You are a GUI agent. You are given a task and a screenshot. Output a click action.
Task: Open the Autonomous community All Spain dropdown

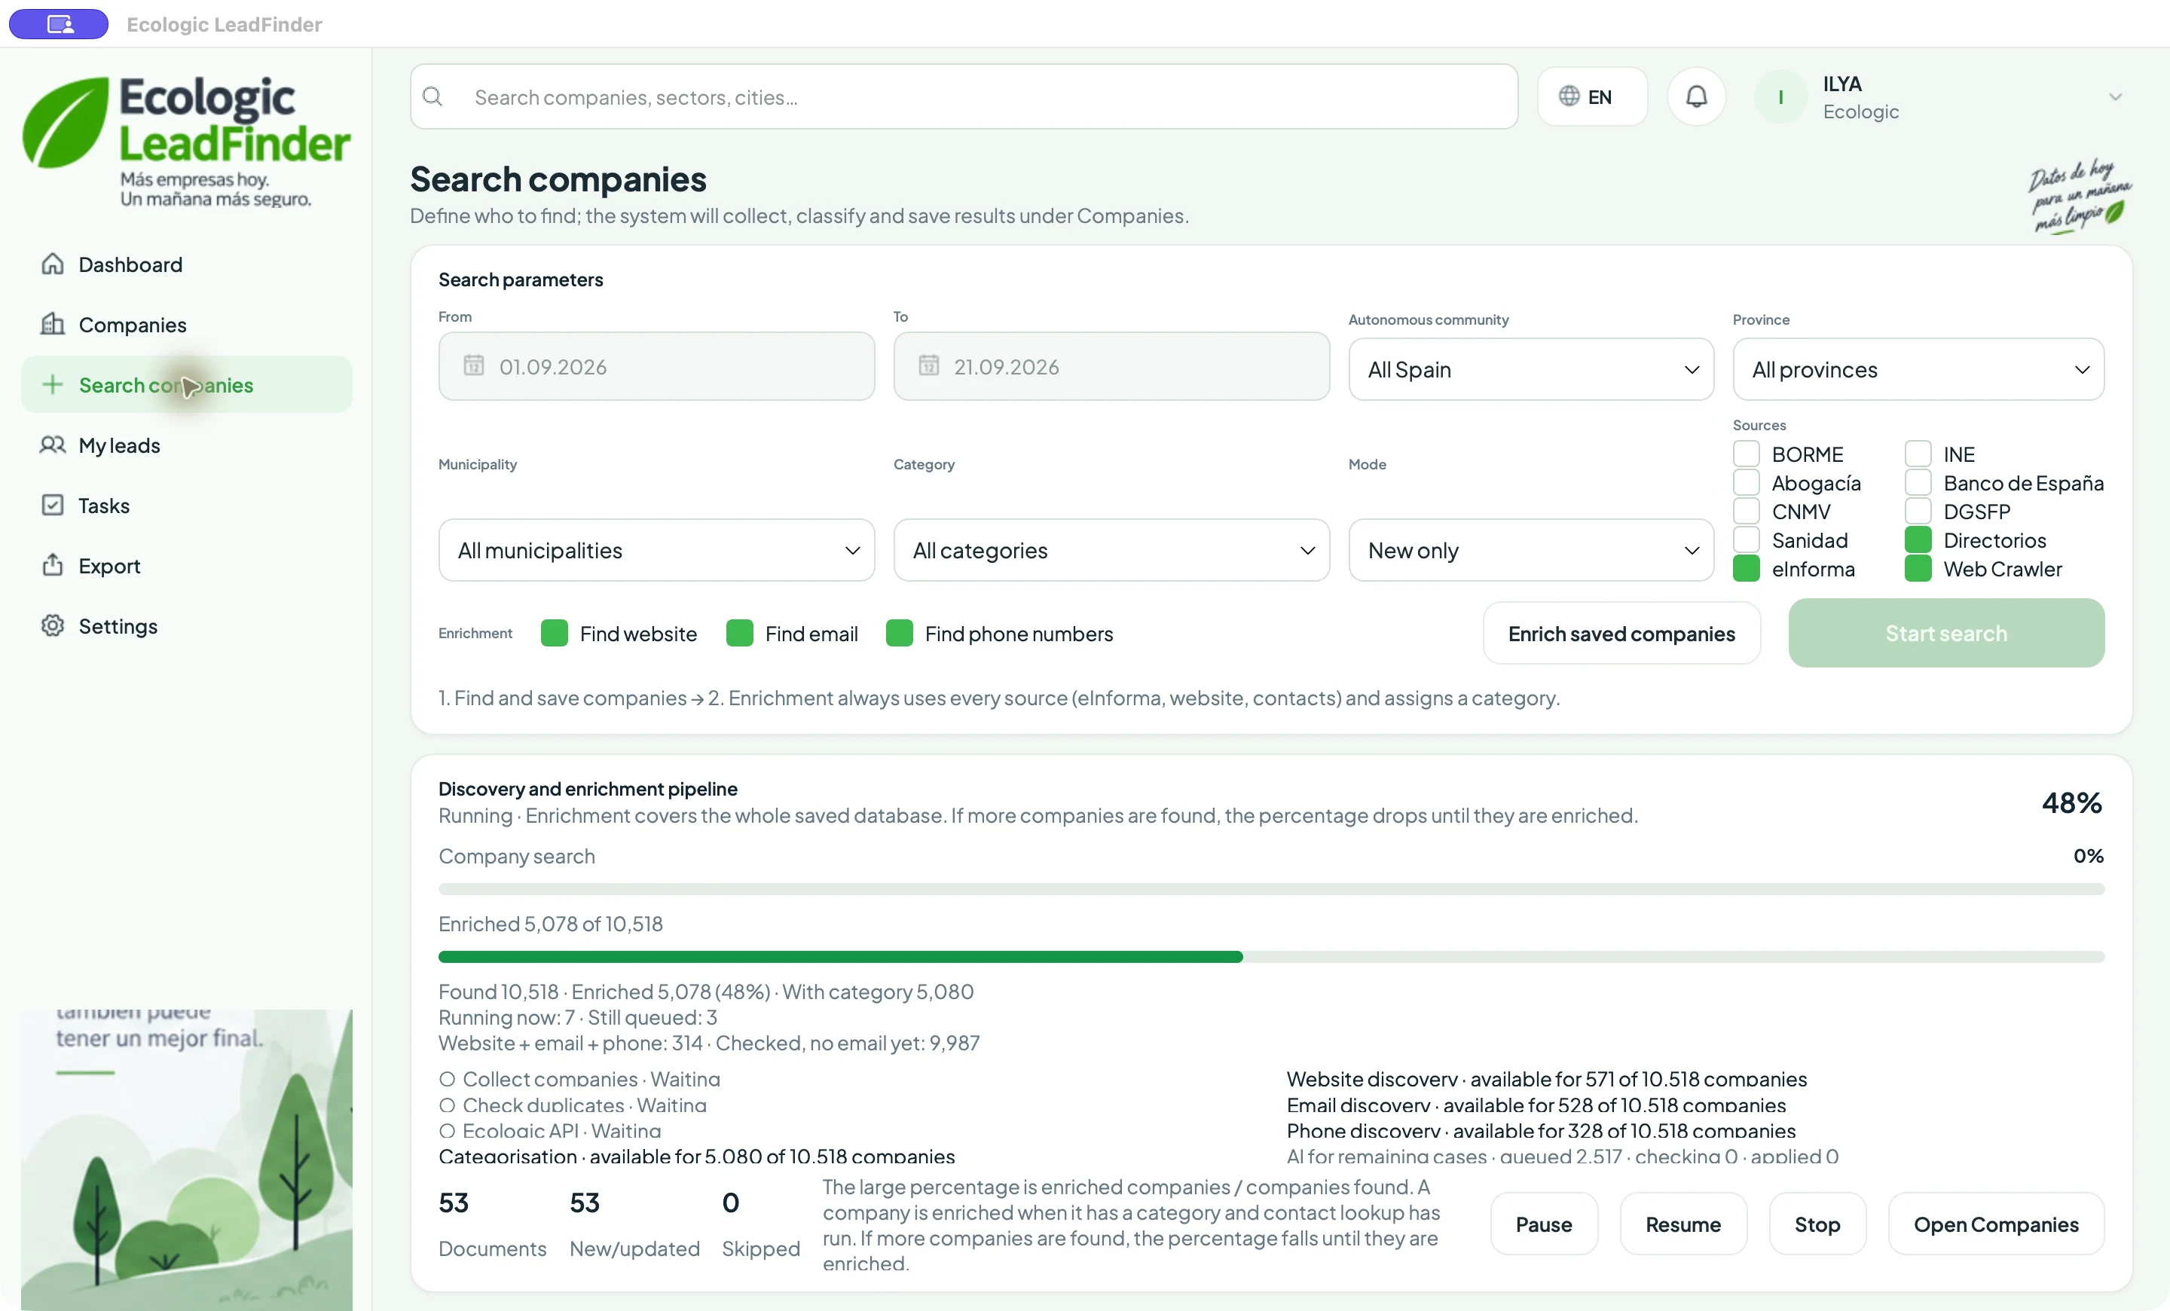point(1530,370)
